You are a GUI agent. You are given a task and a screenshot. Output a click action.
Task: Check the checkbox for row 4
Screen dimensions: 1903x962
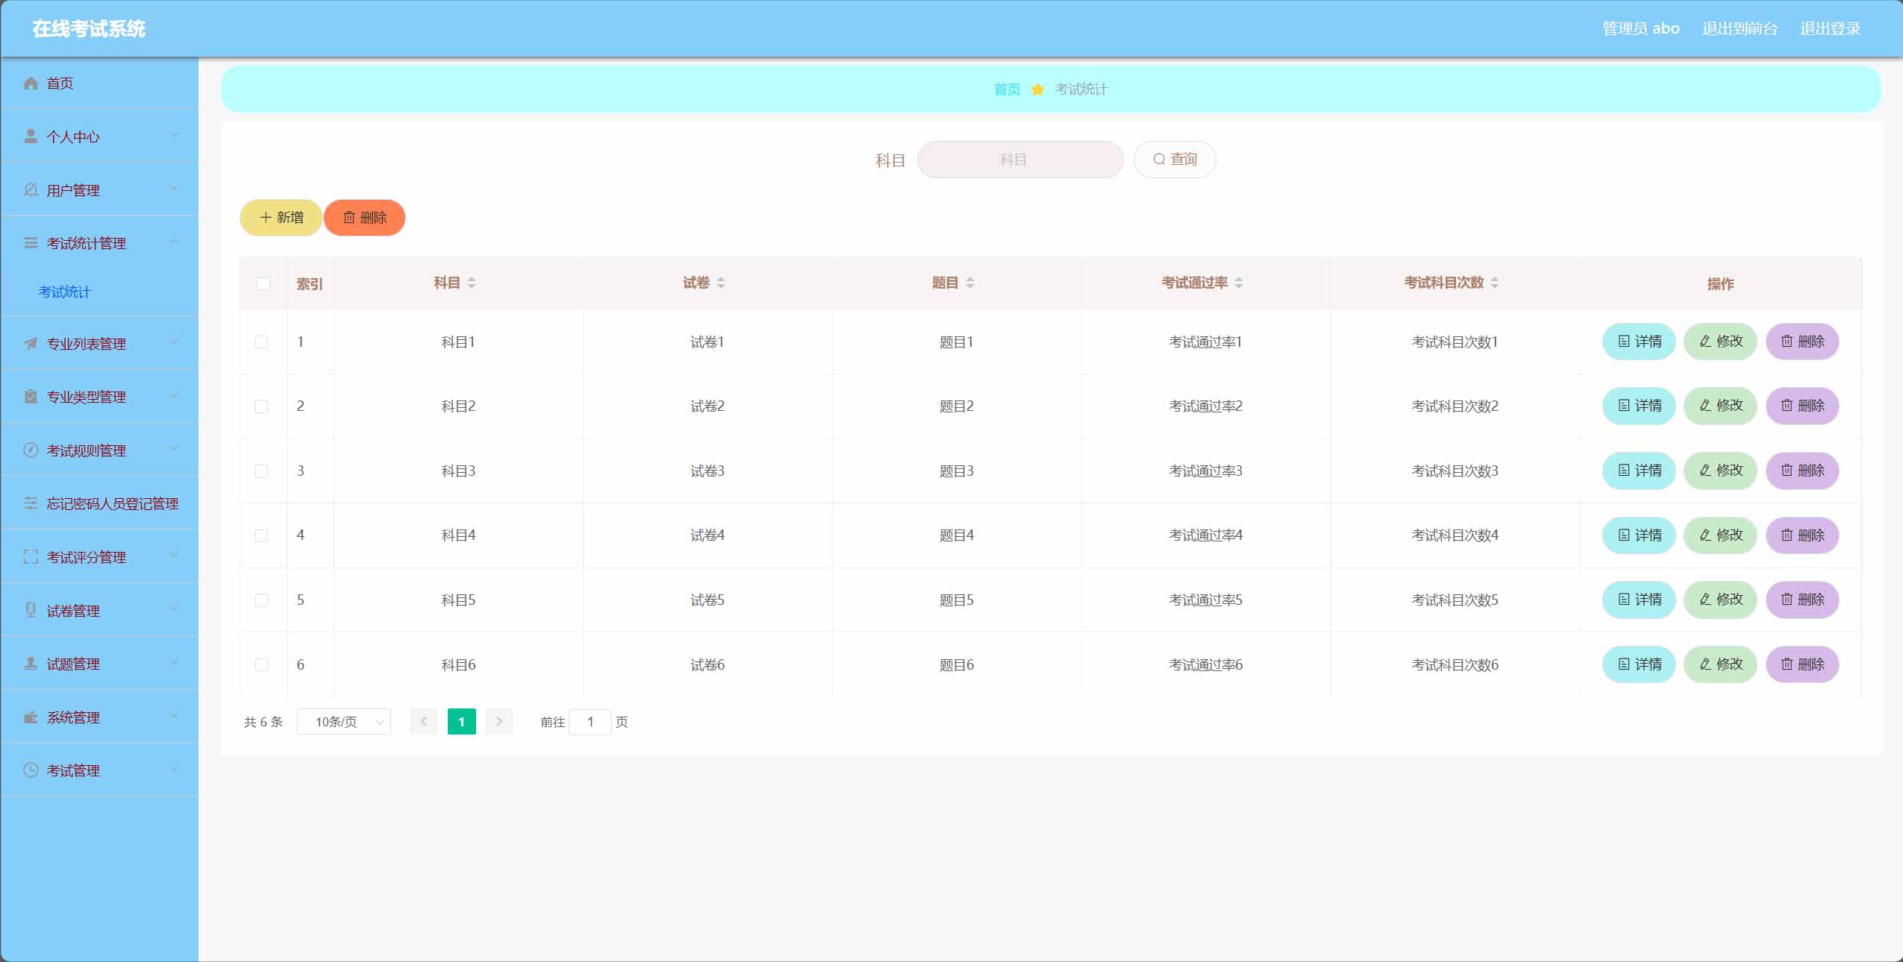262,535
